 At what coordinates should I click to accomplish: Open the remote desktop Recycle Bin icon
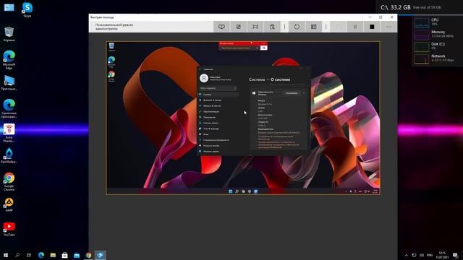(x=111, y=46)
